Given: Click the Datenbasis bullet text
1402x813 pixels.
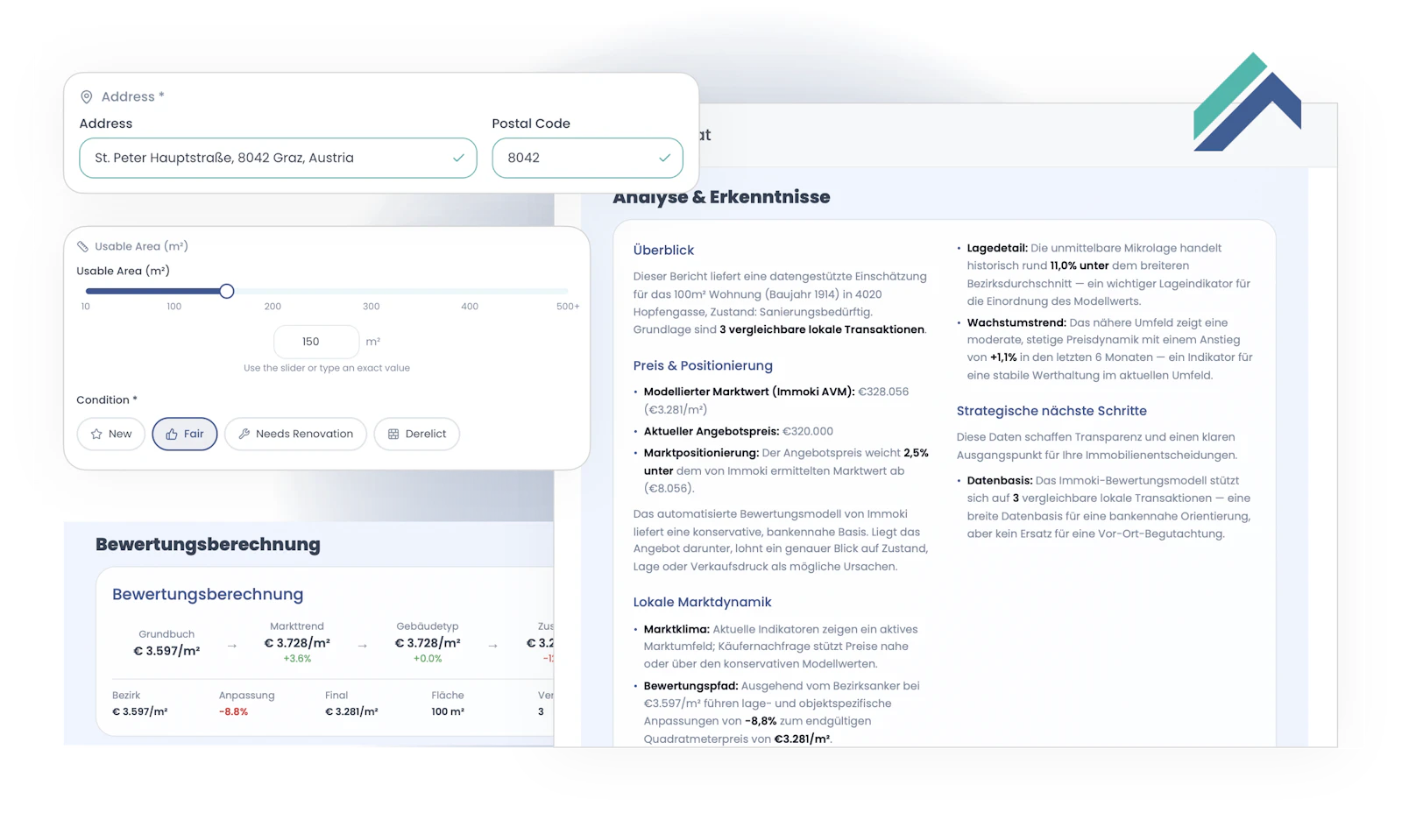Looking at the screenshot, I should [1108, 507].
